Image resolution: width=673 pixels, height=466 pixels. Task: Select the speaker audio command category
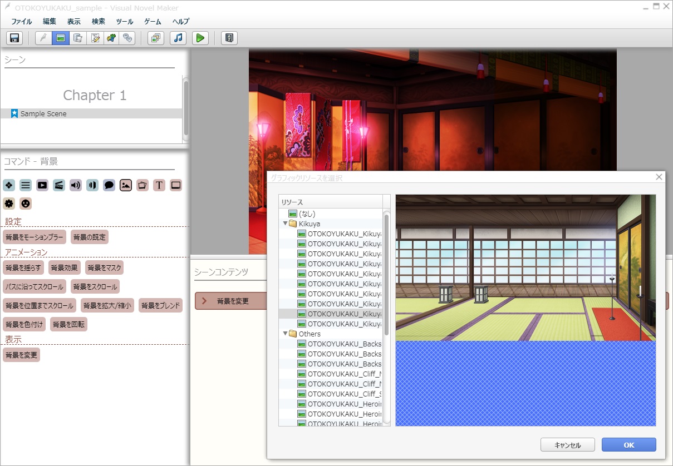[x=76, y=185]
